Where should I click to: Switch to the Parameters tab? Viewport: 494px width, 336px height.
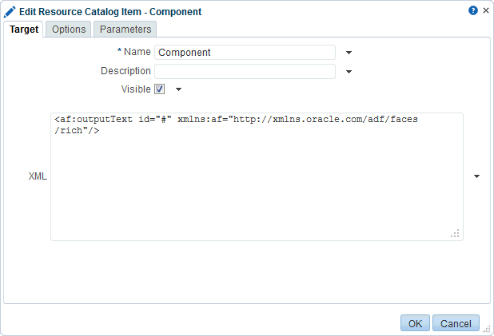[x=125, y=30]
